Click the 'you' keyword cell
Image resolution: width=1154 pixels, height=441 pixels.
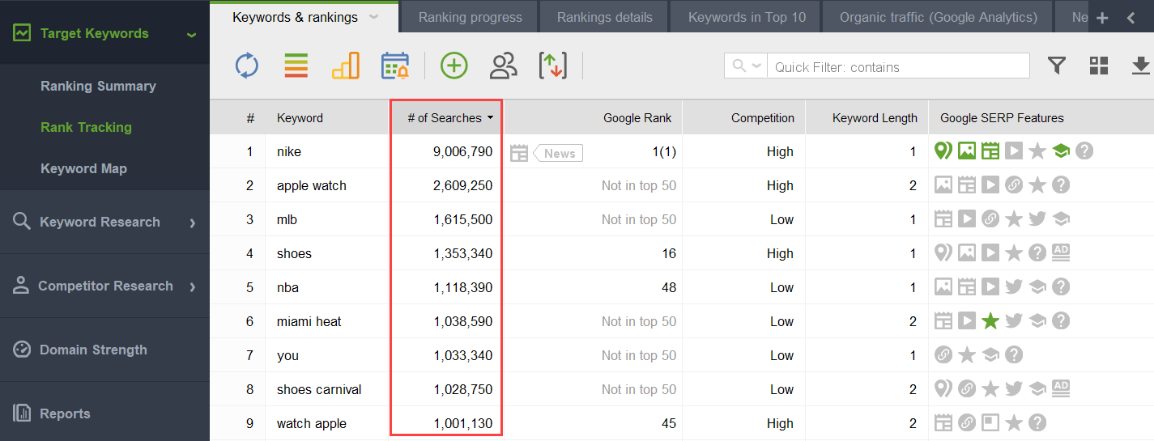[x=287, y=355]
